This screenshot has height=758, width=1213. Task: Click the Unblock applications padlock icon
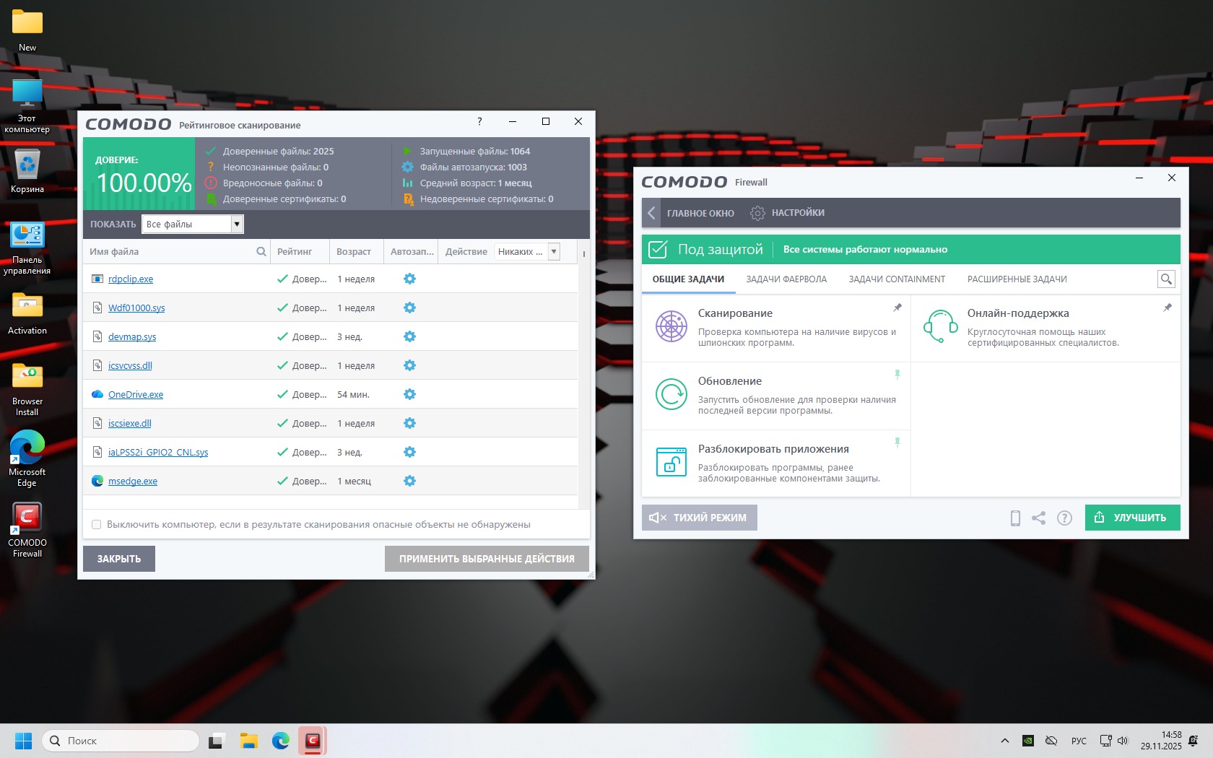(x=671, y=462)
